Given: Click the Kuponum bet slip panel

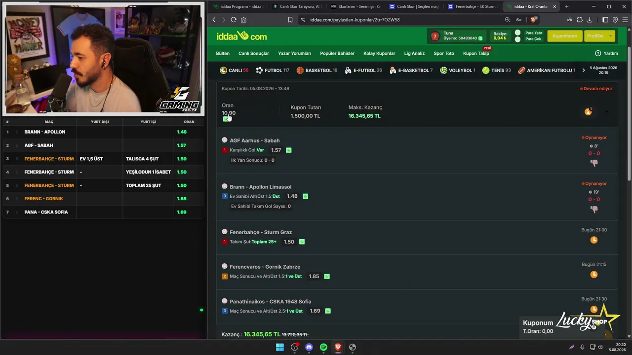Looking at the screenshot, I should tap(563, 326).
